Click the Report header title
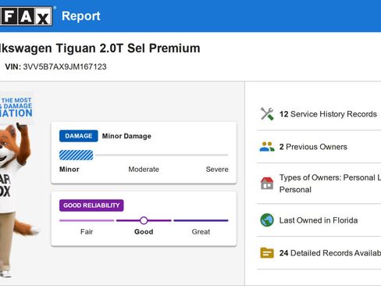381x286 pixels. tap(81, 16)
